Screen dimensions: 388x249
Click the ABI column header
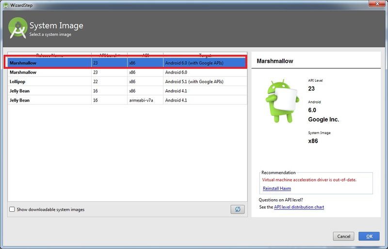point(145,55)
